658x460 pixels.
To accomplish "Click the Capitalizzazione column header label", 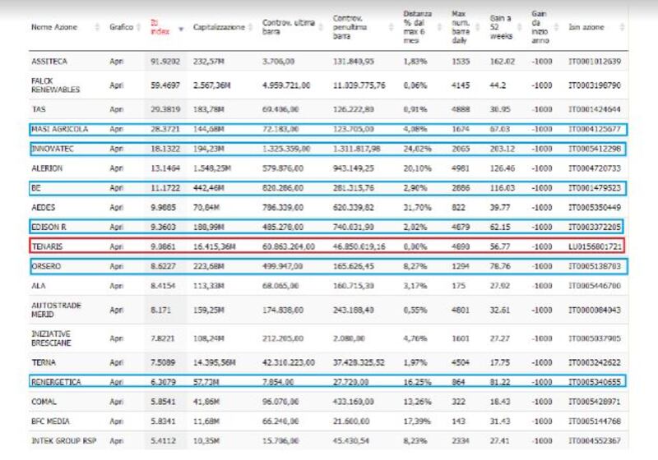I will [x=219, y=27].
